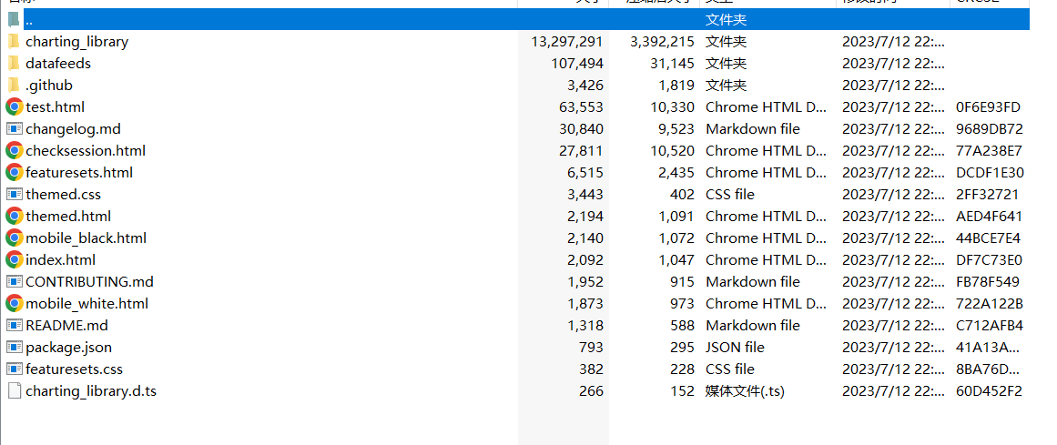Select the test.html file name
The image size is (1057, 445).
click(55, 107)
